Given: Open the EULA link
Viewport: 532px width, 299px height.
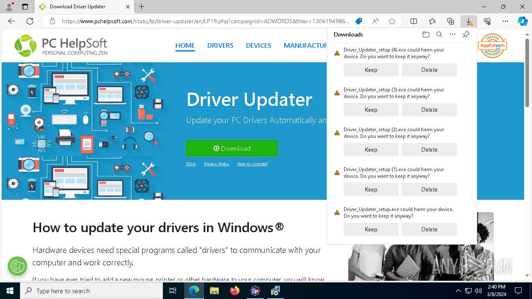Looking at the screenshot, I should click(191, 164).
